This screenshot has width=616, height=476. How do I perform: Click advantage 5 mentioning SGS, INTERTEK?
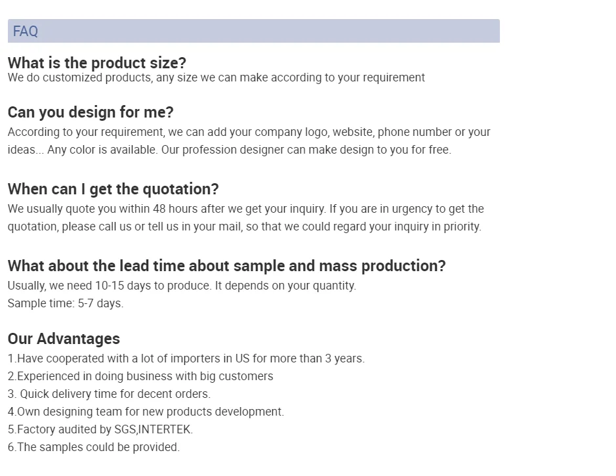[100, 429]
